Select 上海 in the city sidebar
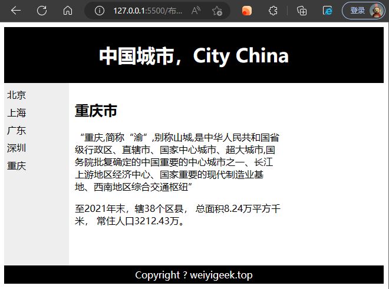The image size is (389, 289). [x=17, y=113]
